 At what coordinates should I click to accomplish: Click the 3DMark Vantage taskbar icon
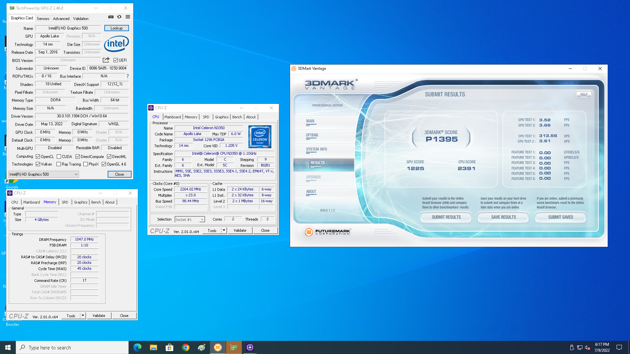coord(218,347)
